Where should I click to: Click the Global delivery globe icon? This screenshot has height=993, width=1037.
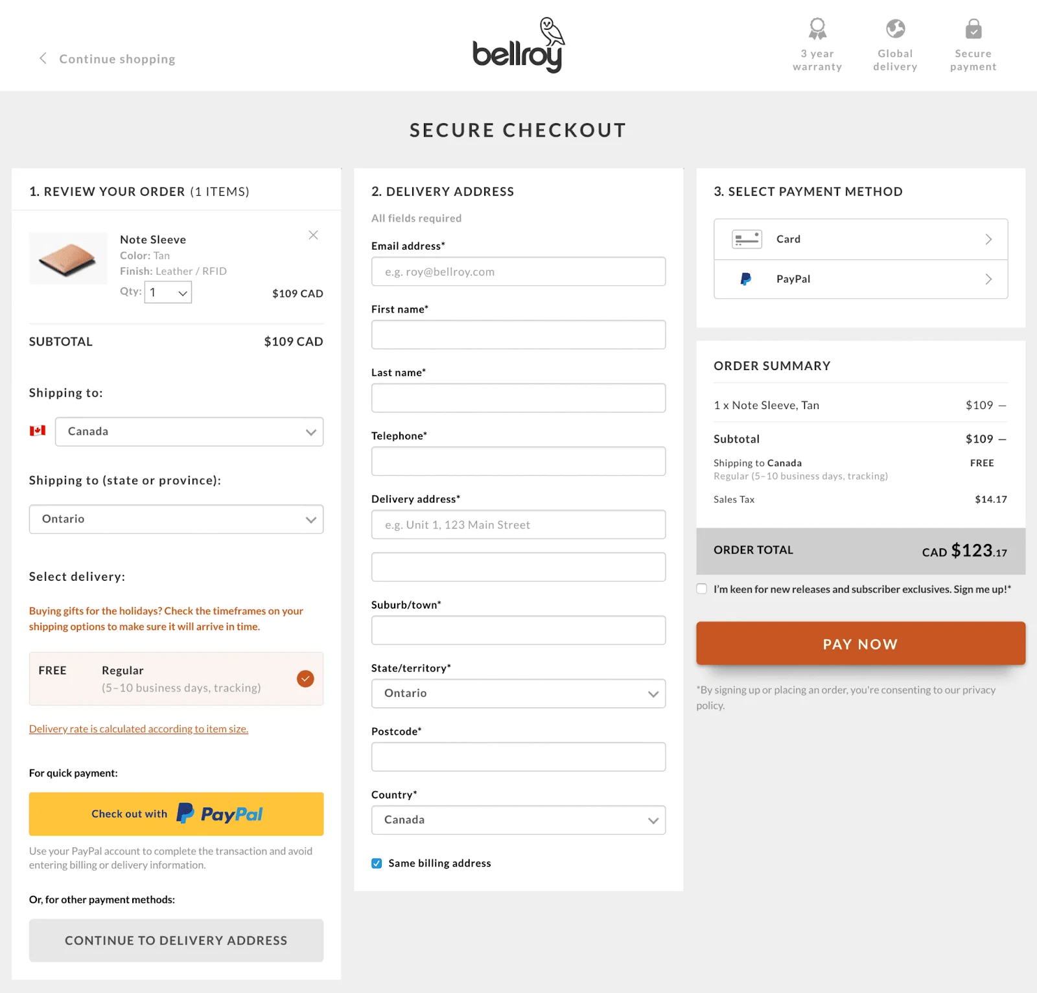tap(895, 28)
